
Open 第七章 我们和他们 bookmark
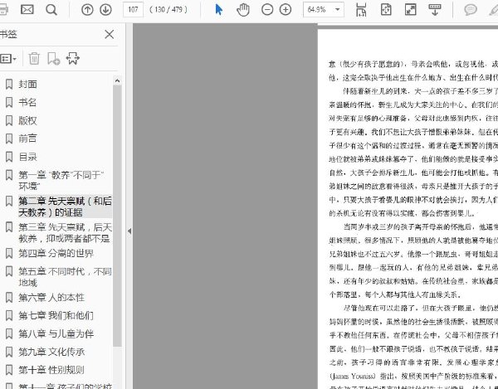56,315
